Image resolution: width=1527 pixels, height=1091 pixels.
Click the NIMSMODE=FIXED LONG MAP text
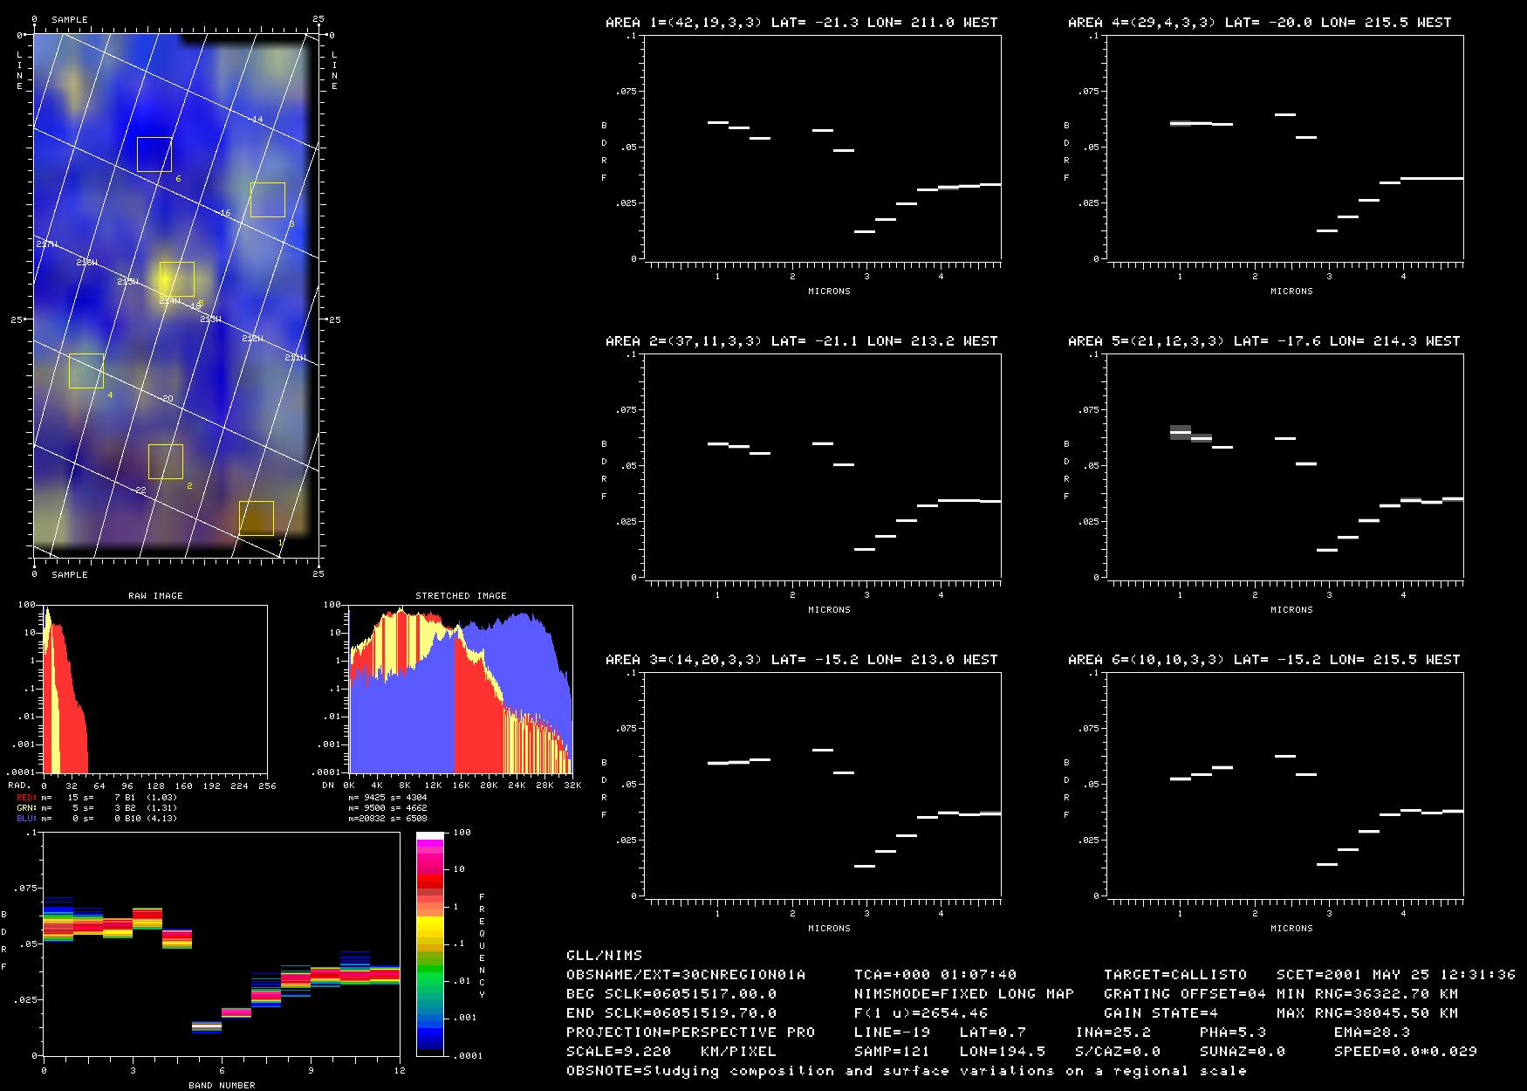(964, 993)
